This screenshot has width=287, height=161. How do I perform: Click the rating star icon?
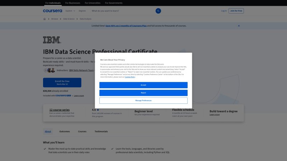coord(98,110)
